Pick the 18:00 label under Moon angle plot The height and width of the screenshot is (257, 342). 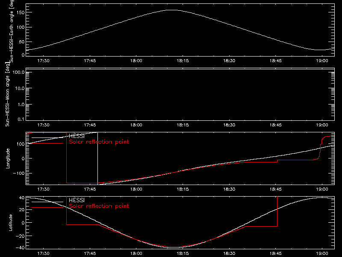pyautogui.click(x=136, y=125)
